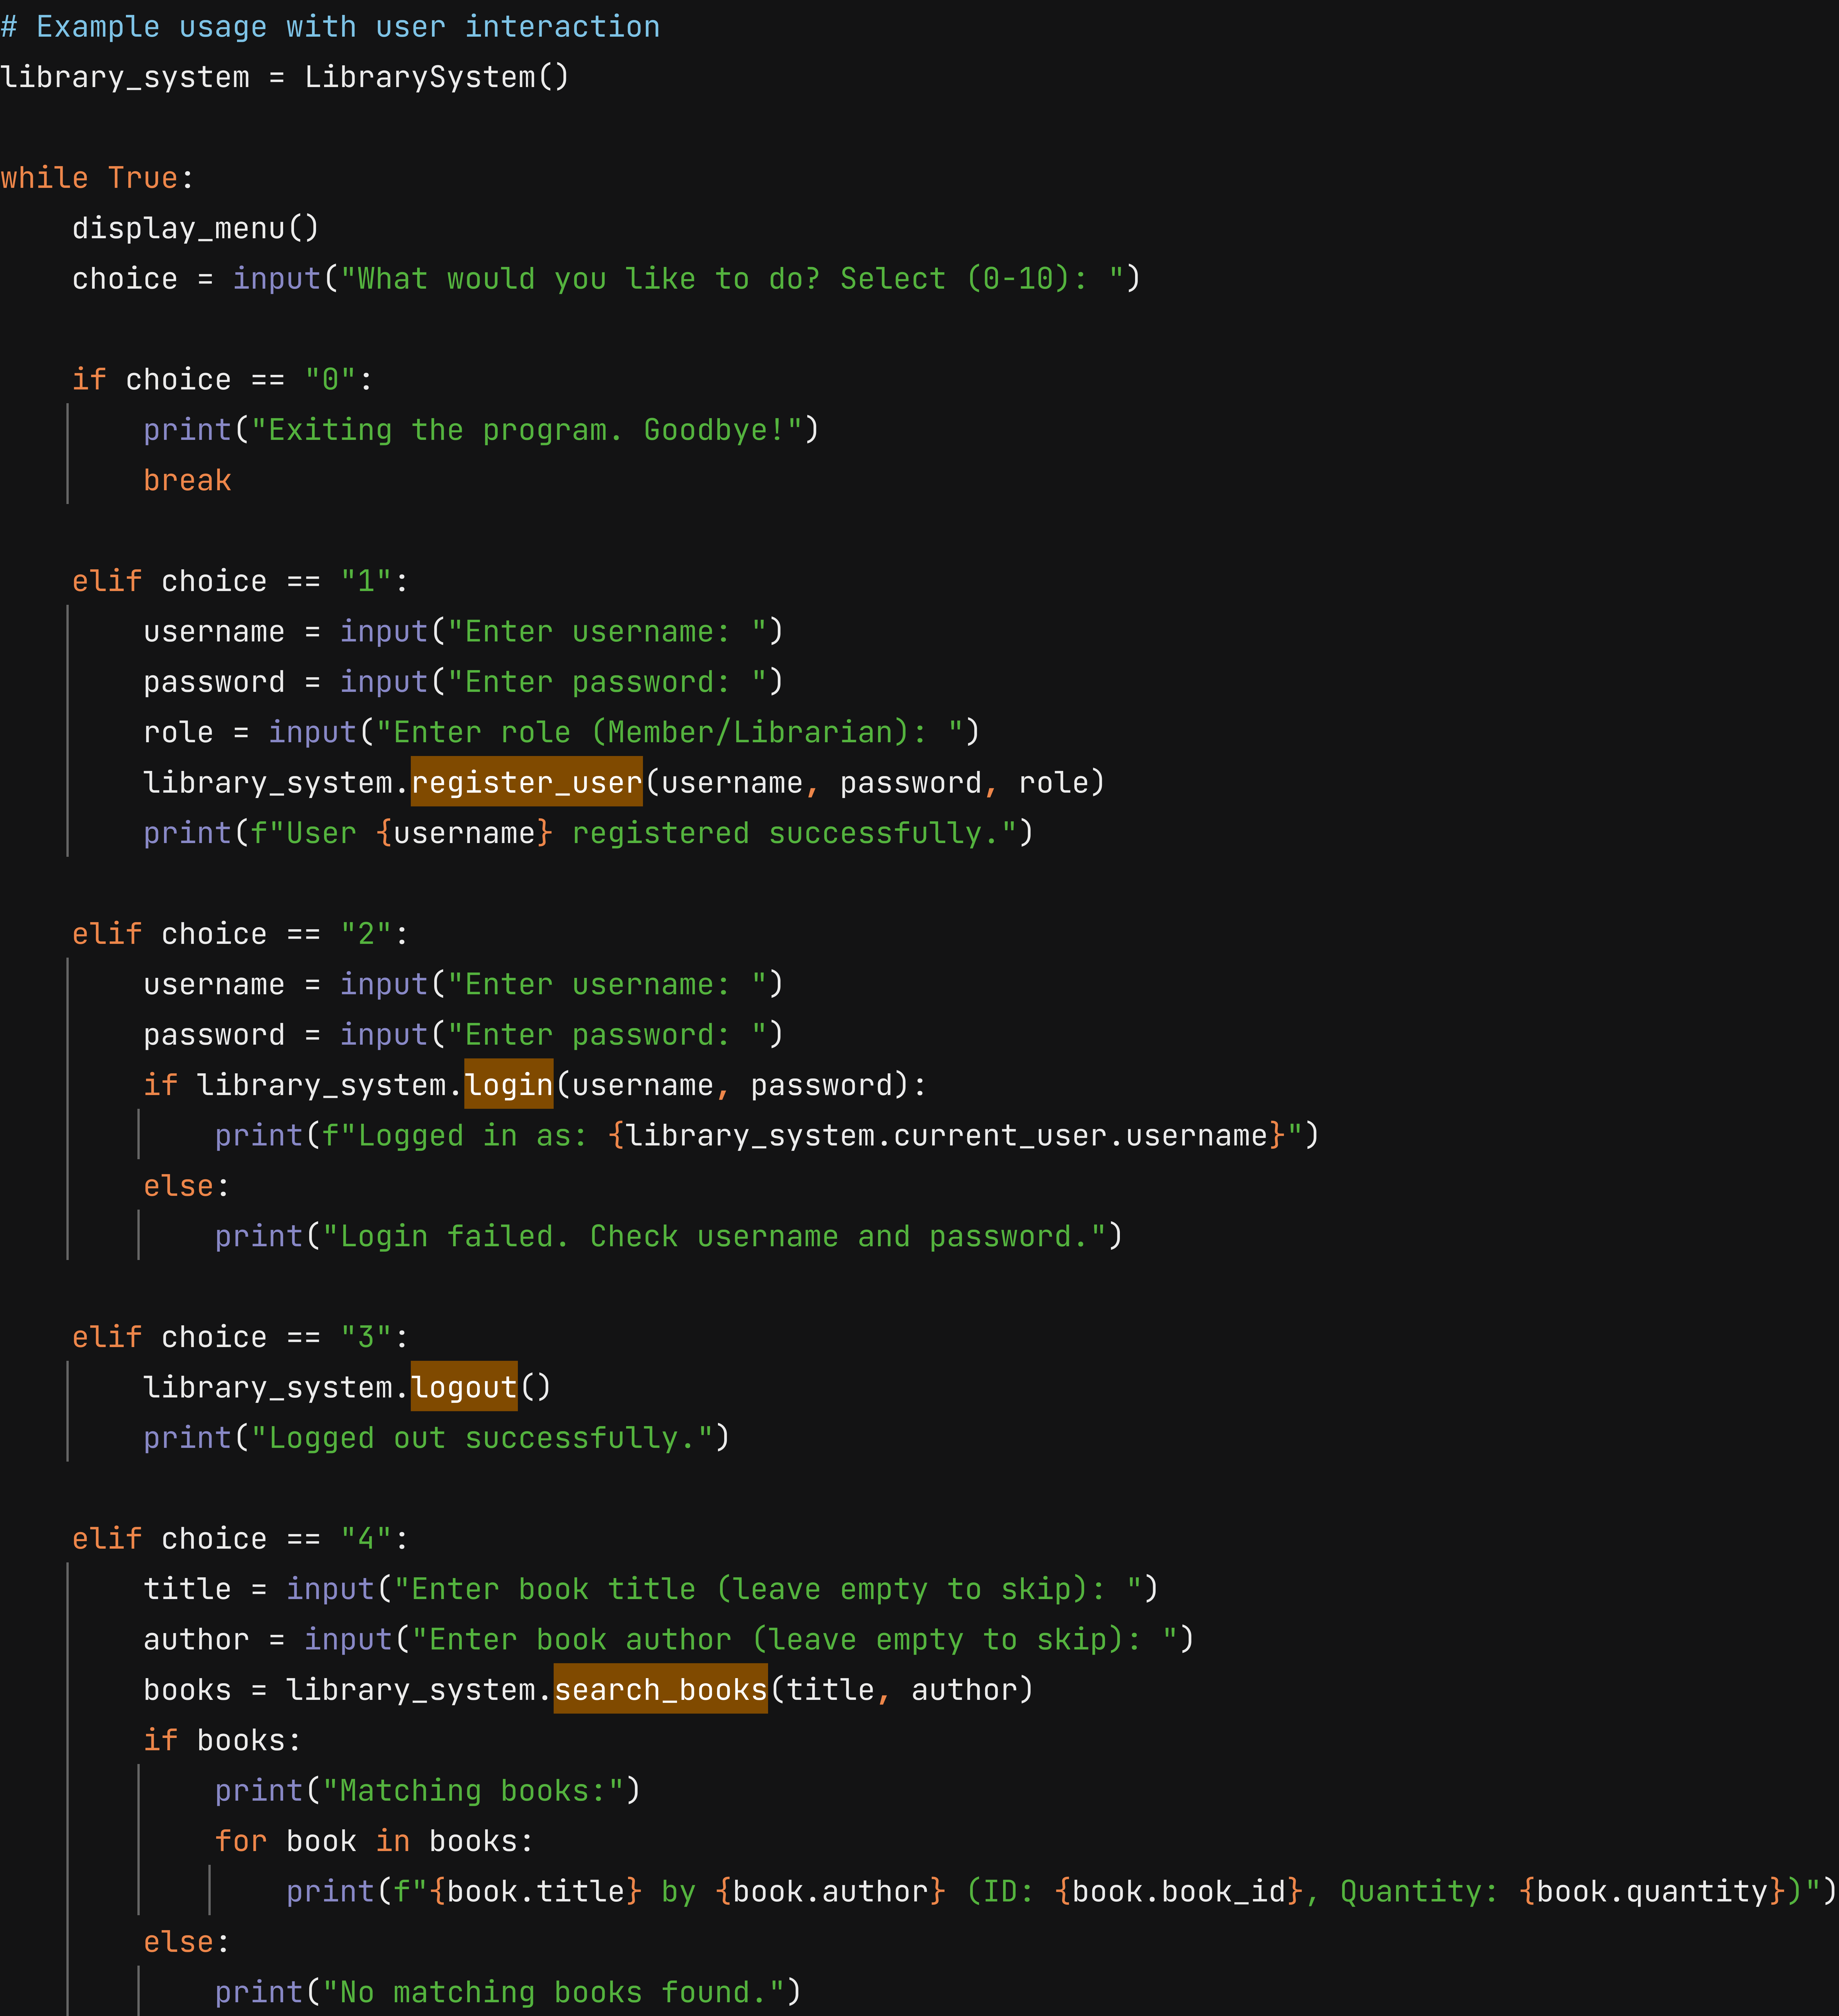This screenshot has width=1839, height=2016.
Task: Click 'LibrarySystem()' constructor call
Action: (437, 77)
